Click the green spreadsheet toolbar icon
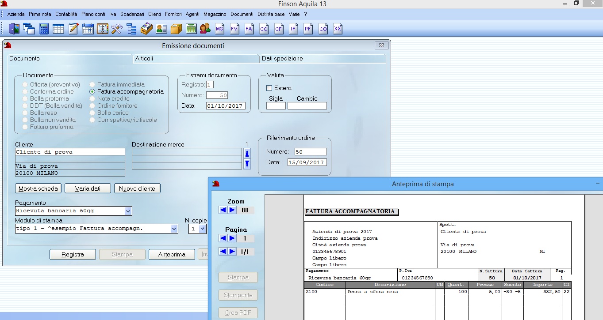 coord(191,29)
